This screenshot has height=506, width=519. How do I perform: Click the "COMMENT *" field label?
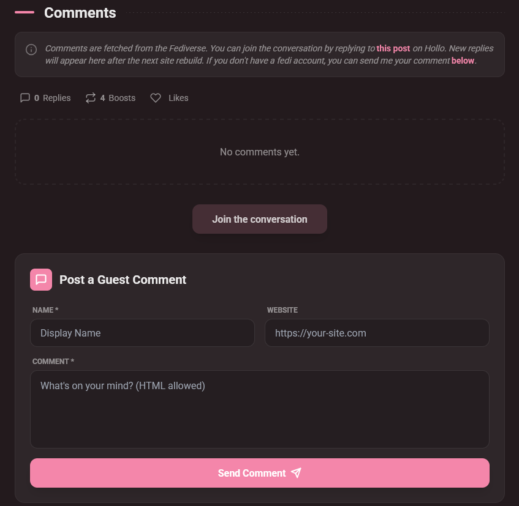click(53, 362)
